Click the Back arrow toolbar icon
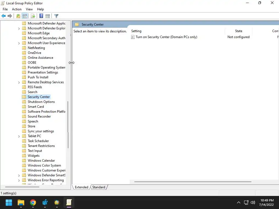Viewport: 279px width, 209px height. (4, 16)
